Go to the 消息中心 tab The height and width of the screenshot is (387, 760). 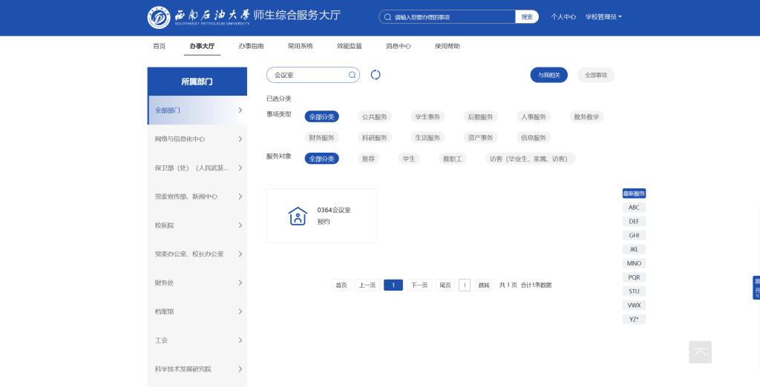point(398,46)
